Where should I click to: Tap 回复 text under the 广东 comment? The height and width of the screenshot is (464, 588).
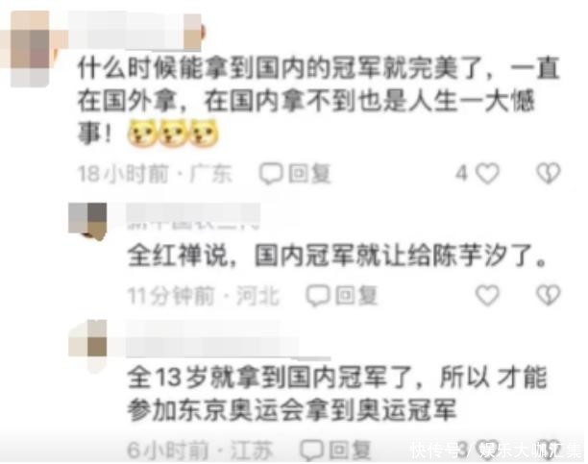coord(309,174)
